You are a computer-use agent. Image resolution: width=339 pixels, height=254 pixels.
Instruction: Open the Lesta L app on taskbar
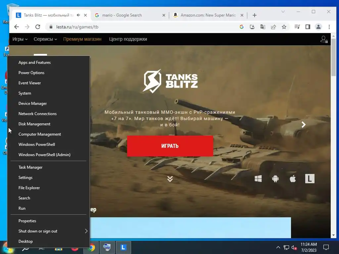click(x=123, y=247)
